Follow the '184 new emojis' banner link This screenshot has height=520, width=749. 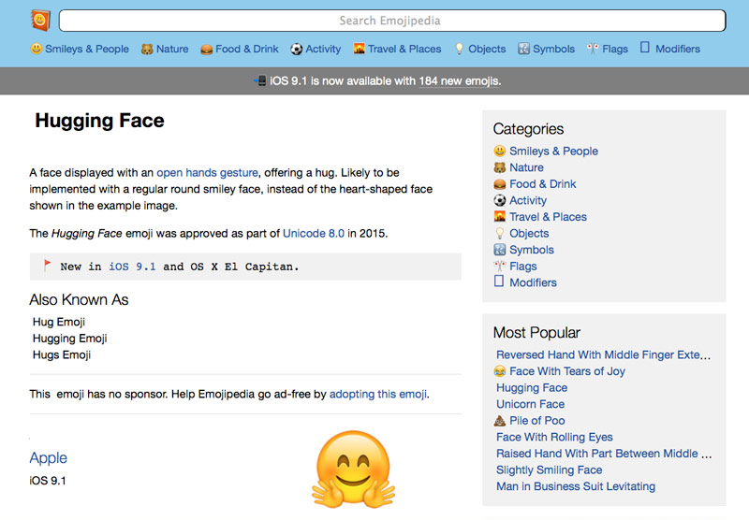click(460, 81)
